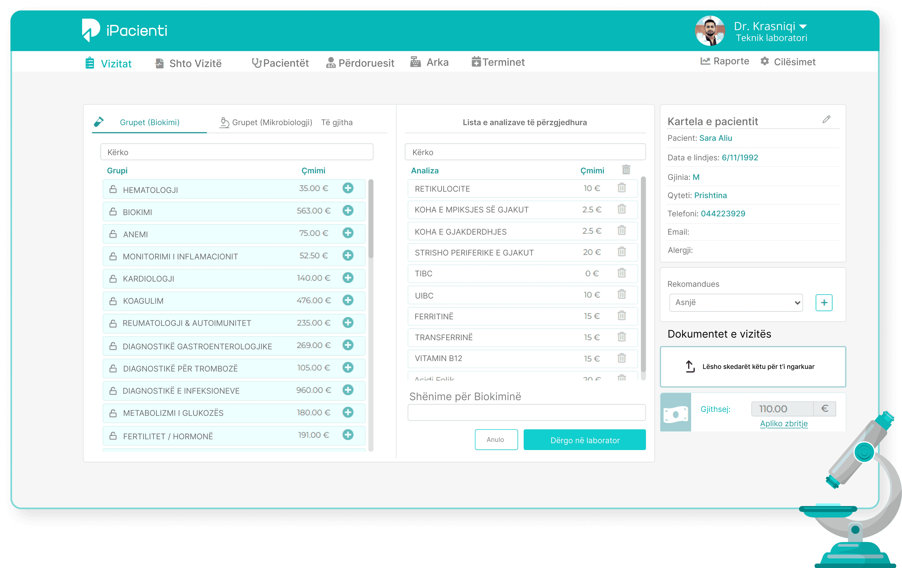The height and width of the screenshot is (568, 902).
Task: Click trash icon in Analiza header
Action: point(626,170)
